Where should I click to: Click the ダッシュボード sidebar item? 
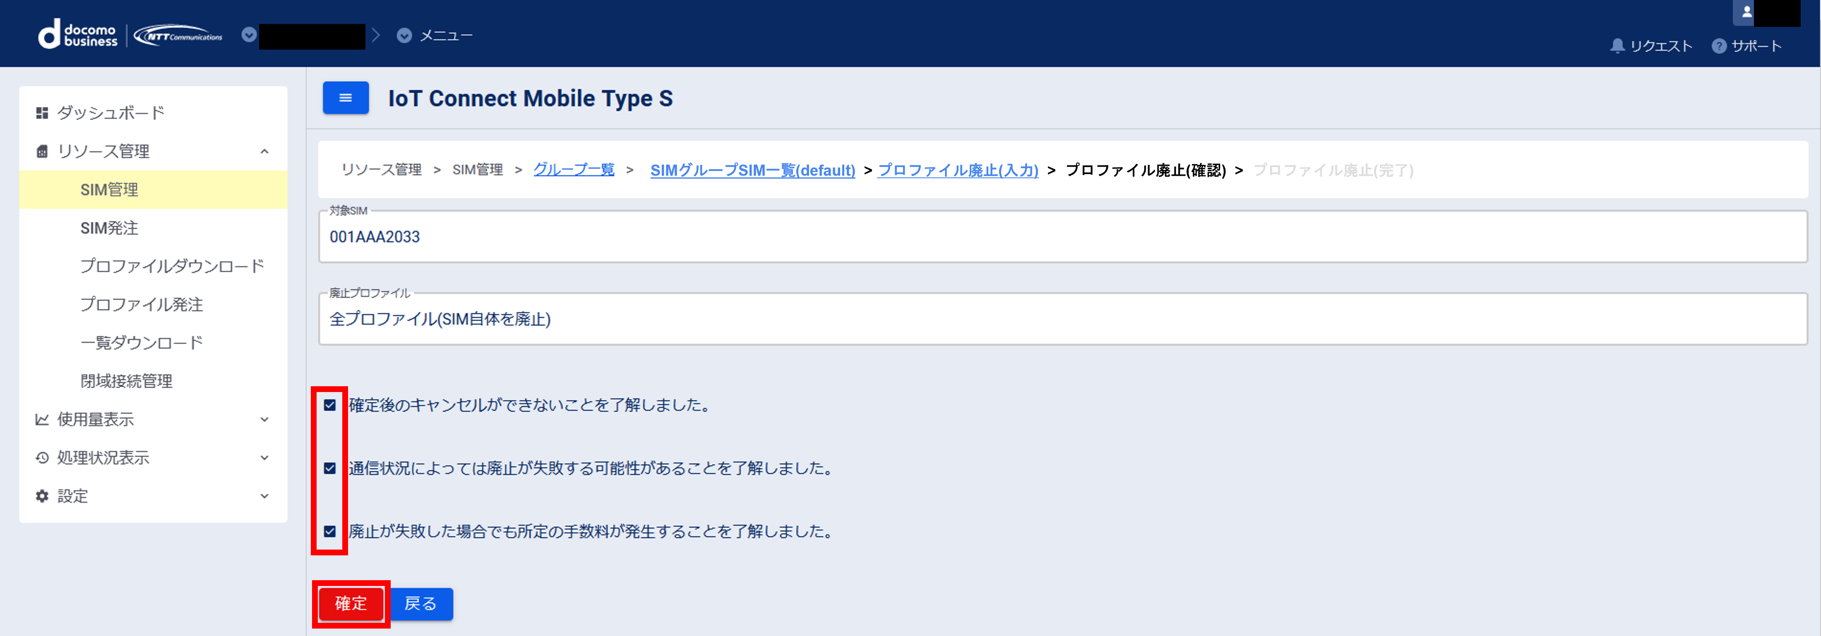(110, 112)
